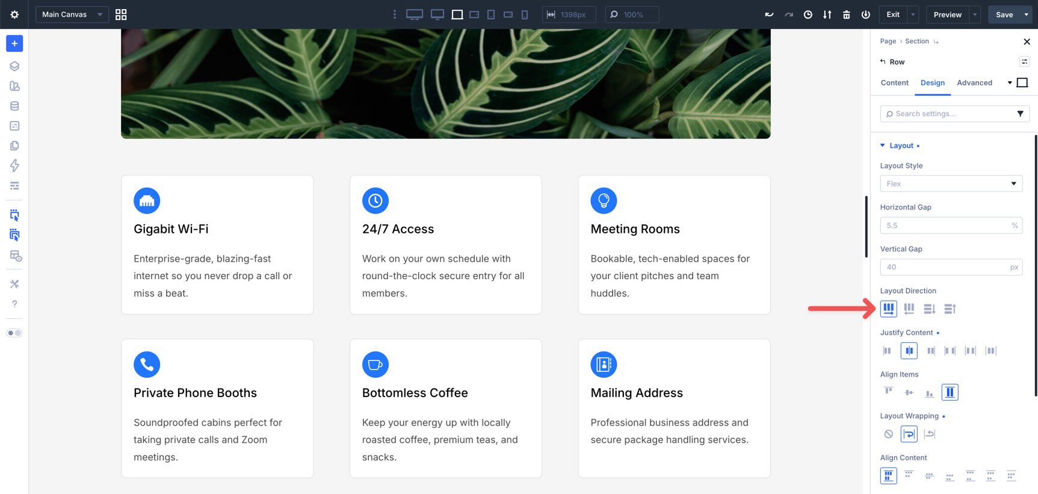Click the zoom 100% field

[x=632, y=14]
